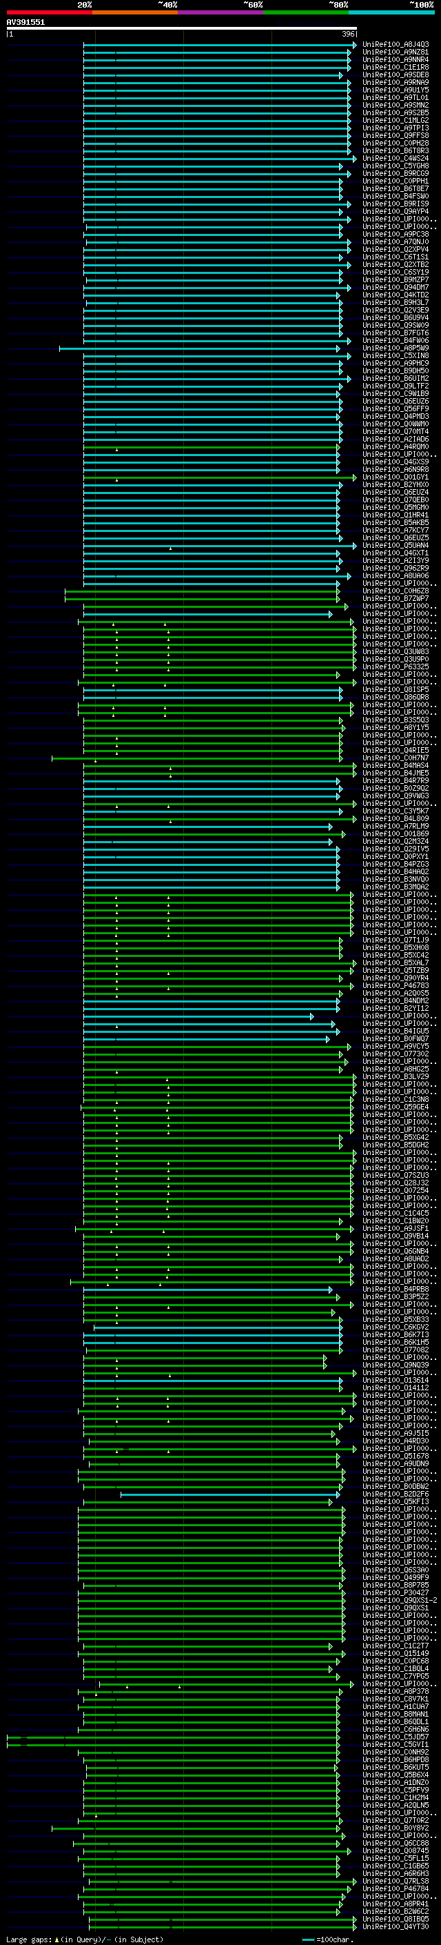Select the UniRef100_B3S5Q3 entry

tap(396, 720)
